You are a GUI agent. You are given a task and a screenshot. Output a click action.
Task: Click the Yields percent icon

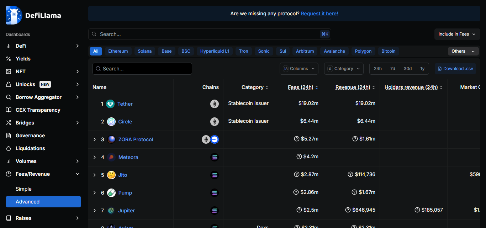coord(9,59)
